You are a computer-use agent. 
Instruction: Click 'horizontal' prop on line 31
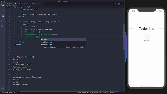point(29,32)
